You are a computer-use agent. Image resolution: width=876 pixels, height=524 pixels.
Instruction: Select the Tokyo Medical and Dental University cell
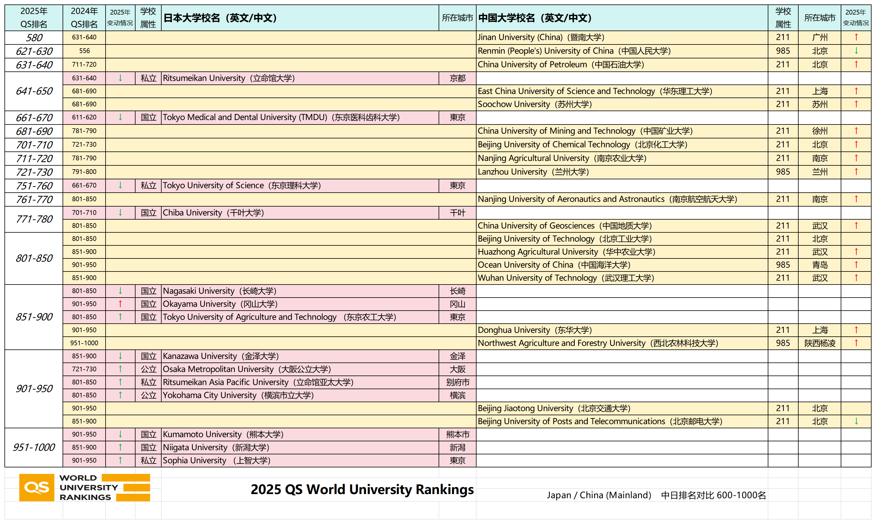[300, 117]
